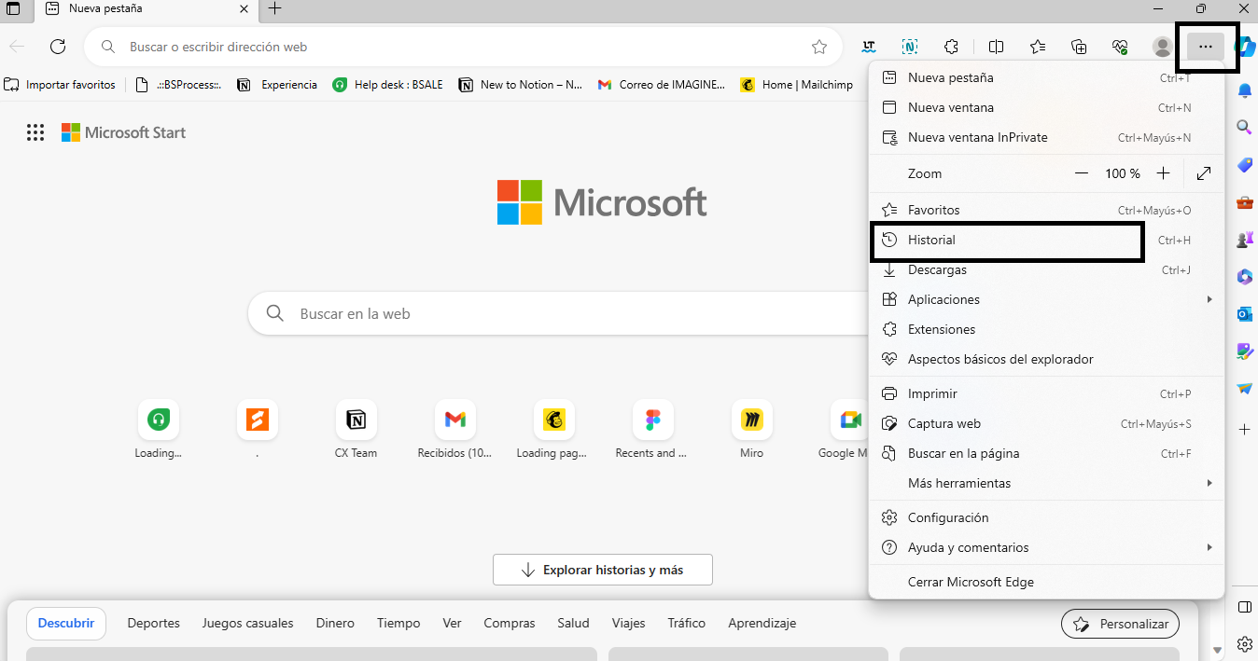
Task: Click the address bar search field
Action: tap(464, 47)
